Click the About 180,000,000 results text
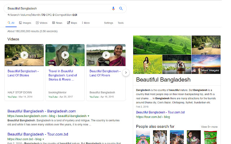The width and height of the screenshot is (231, 144). (32, 31)
